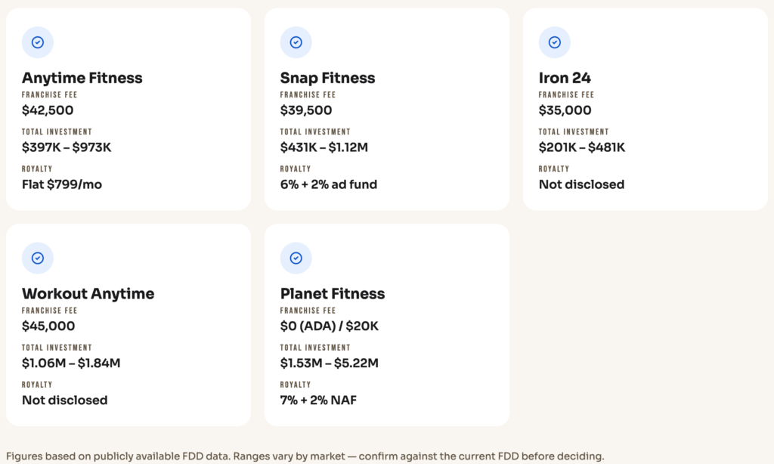
Task: Click the $0 (ADA) / $20K franchise fee
Action: click(x=330, y=326)
